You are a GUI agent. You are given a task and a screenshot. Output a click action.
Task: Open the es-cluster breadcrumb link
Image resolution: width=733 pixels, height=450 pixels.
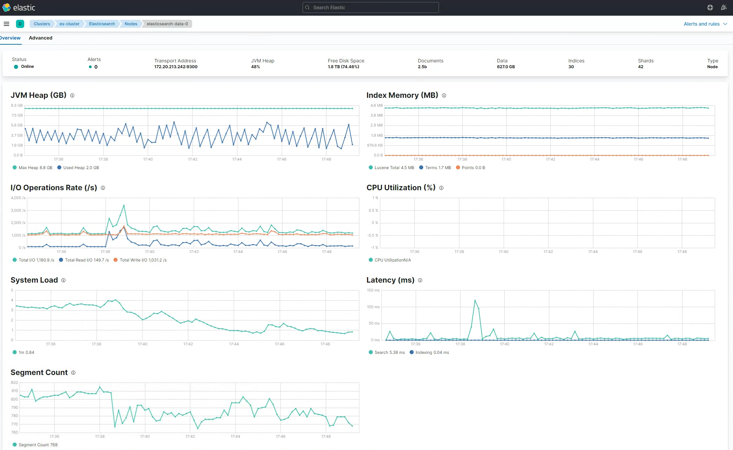click(70, 24)
